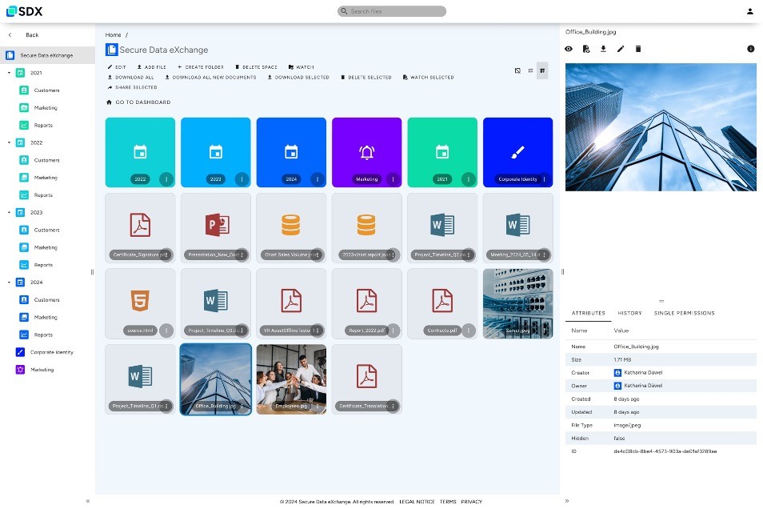The height and width of the screenshot is (509, 763).
Task: Click the Edit space button
Action: tap(117, 67)
